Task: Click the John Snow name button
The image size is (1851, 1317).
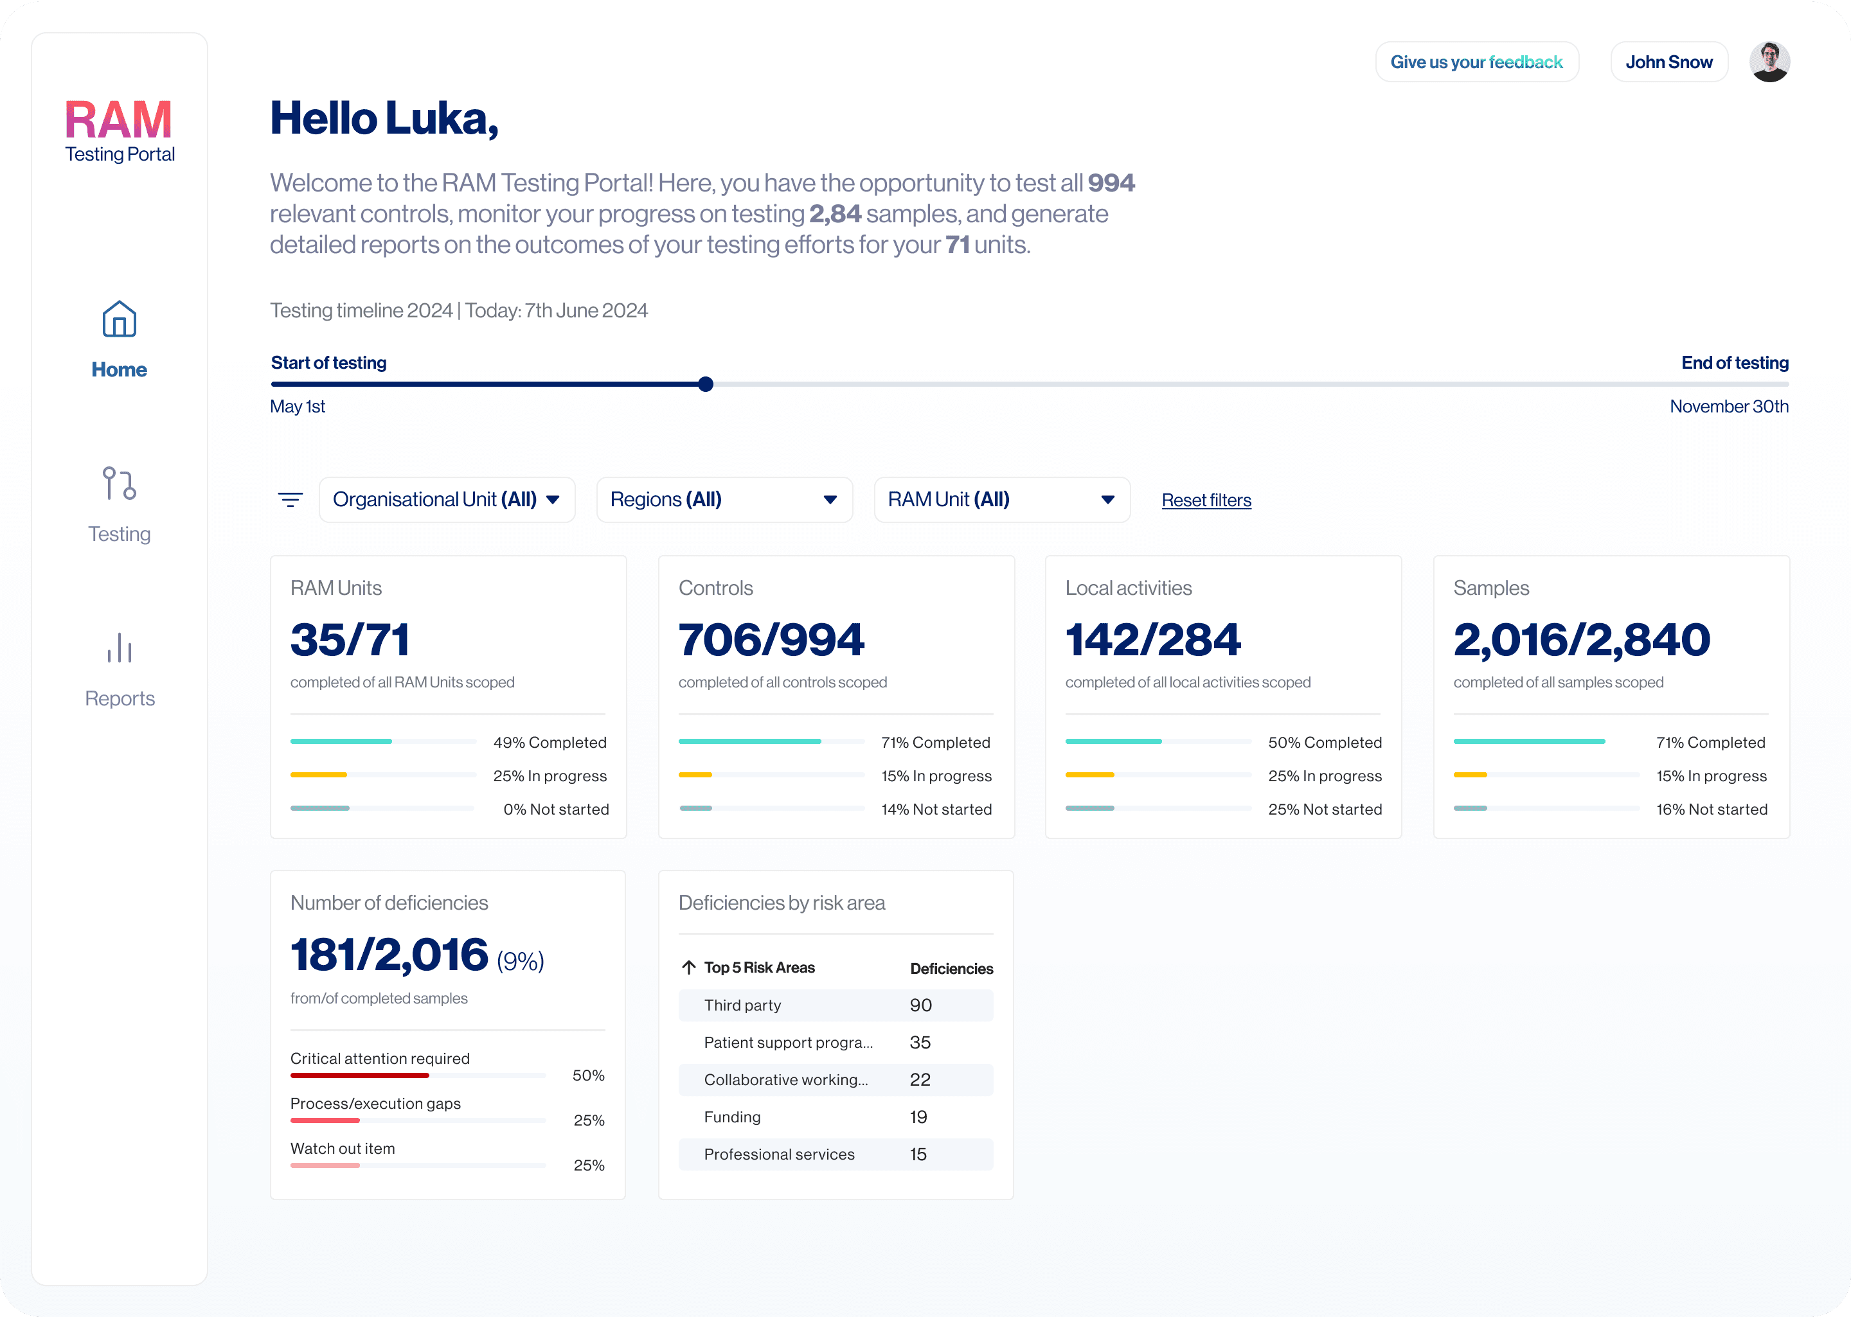Action: (1668, 62)
